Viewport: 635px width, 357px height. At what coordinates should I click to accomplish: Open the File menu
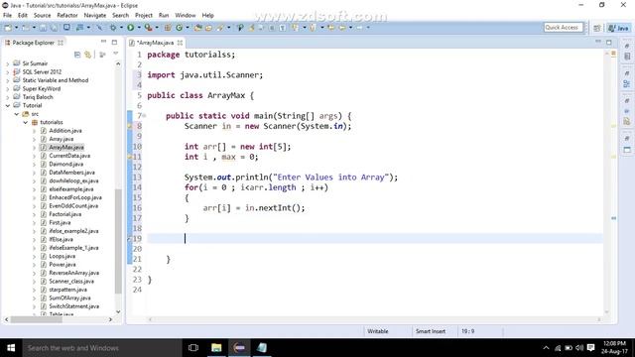click(7, 16)
